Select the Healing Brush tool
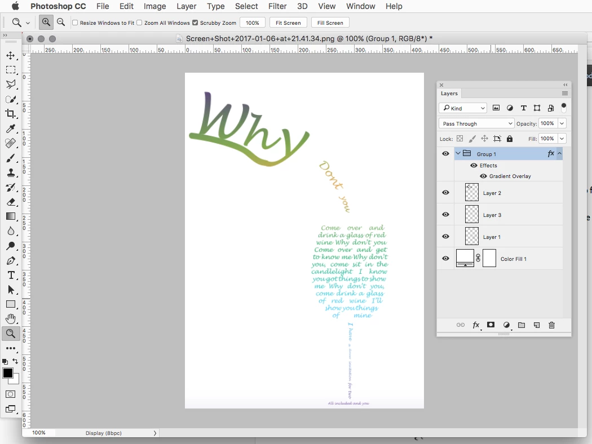This screenshot has width=592, height=444. [11, 143]
